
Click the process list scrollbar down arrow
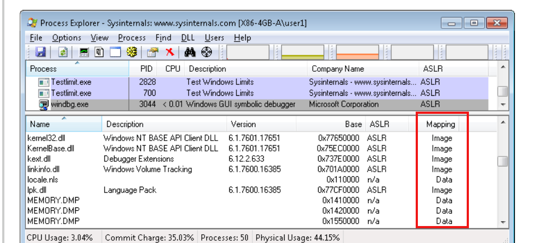tap(502, 105)
